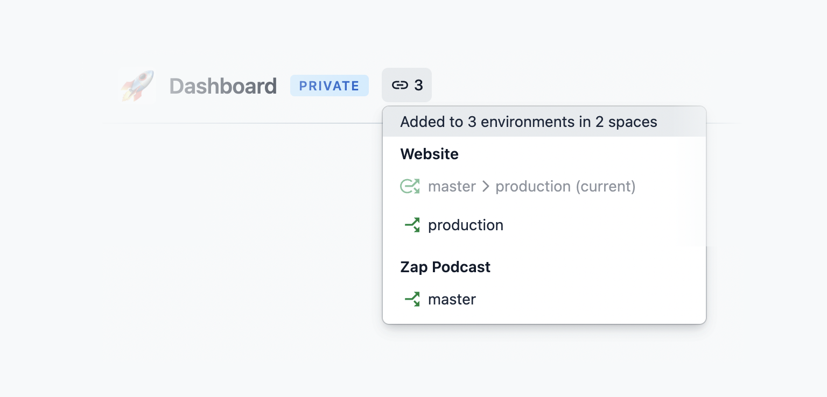Click the PRIVATE badge
The width and height of the screenshot is (827, 397).
coord(329,86)
